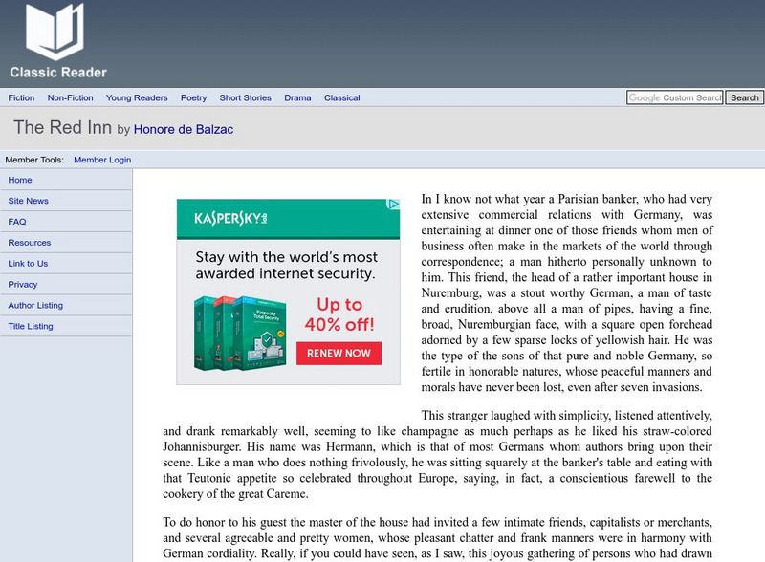Image resolution: width=765 pixels, height=562 pixels.
Task: Open the Author Listing page
Action: coord(38,305)
